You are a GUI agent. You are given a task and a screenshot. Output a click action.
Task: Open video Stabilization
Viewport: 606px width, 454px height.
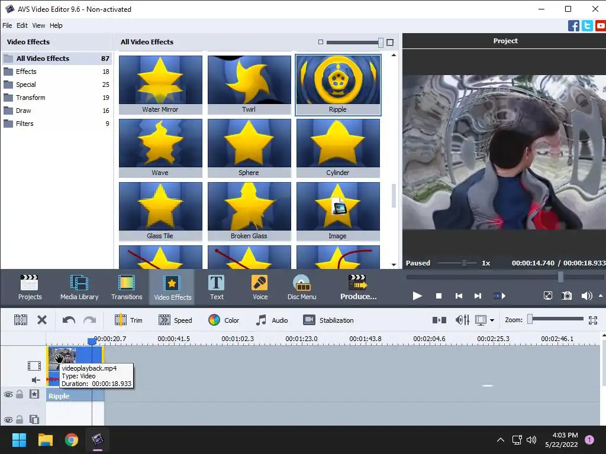tap(328, 320)
